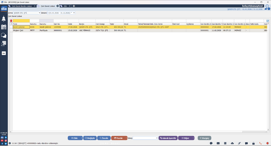The width and height of the screenshot is (271, 146).
Task: Click the lock icon in status bar
Action: [254, 143]
